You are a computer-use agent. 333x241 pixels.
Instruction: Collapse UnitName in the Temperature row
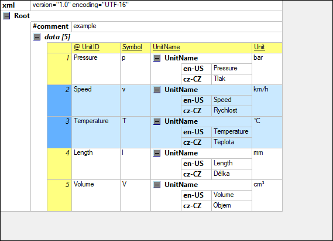[x=157, y=121]
